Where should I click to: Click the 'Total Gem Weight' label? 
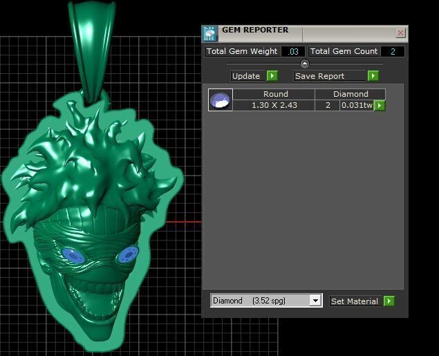click(243, 51)
